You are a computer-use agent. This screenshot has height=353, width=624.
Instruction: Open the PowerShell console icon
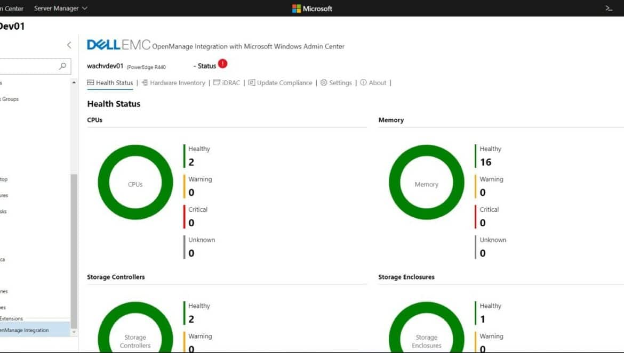[x=609, y=9]
